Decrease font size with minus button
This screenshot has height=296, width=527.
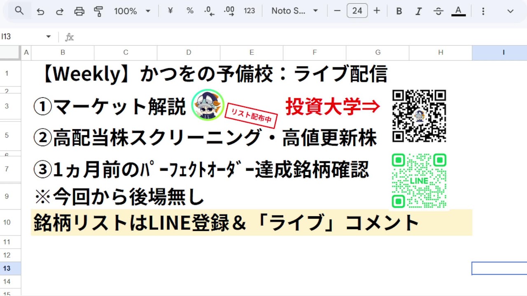pyautogui.click(x=338, y=11)
